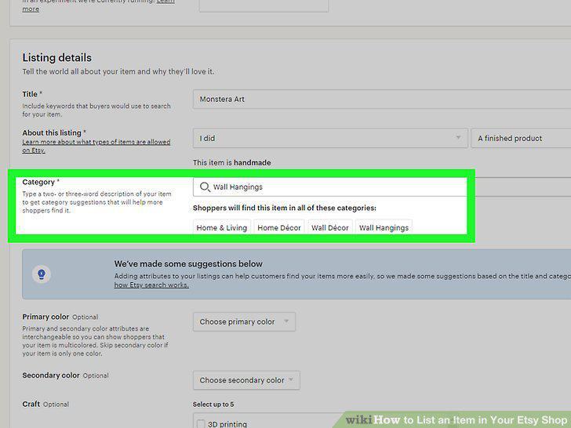Viewport: 571px width, 428px height.
Task: Click the Monstera Art title field
Action: 382,99
